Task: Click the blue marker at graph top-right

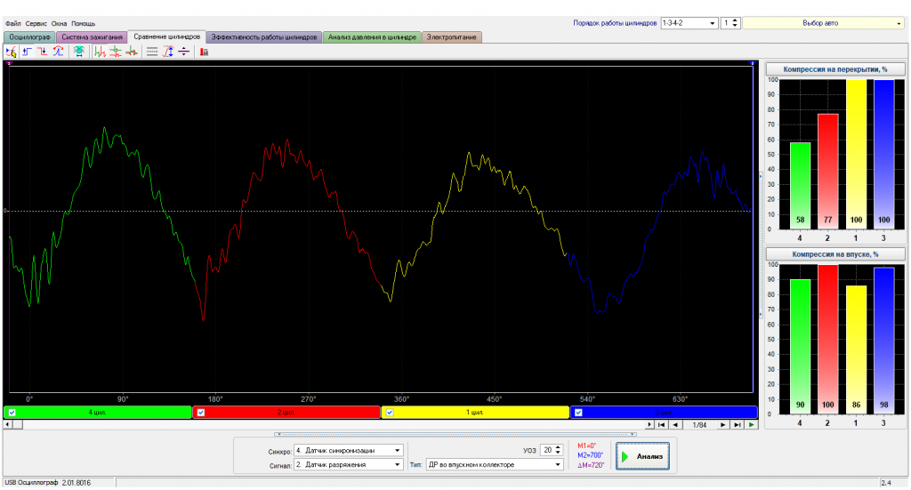Action: pos(753,63)
